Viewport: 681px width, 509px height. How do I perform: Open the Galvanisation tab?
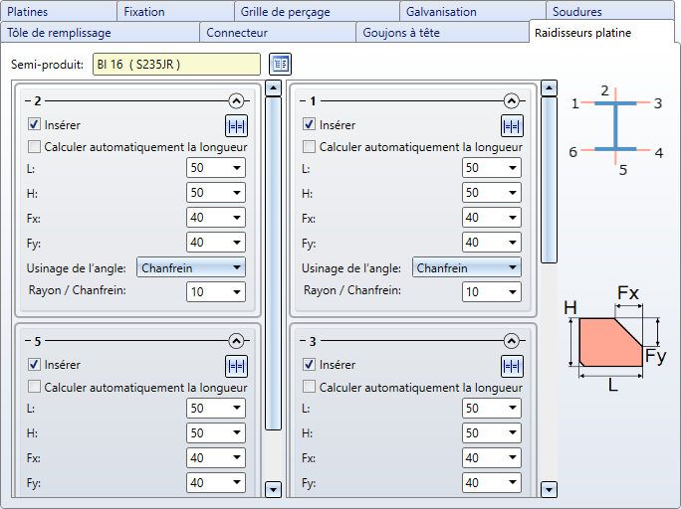[x=473, y=11]
